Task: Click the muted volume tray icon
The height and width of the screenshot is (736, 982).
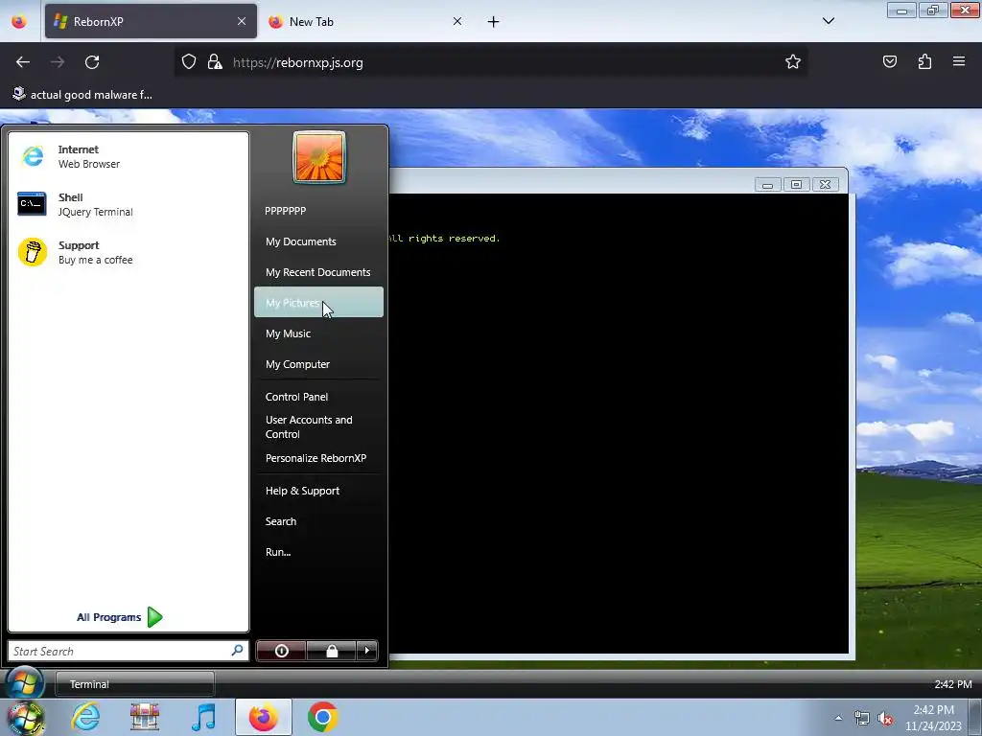Action: click(885, 718)
